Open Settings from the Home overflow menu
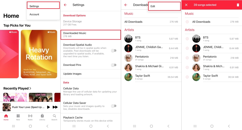 43,5
